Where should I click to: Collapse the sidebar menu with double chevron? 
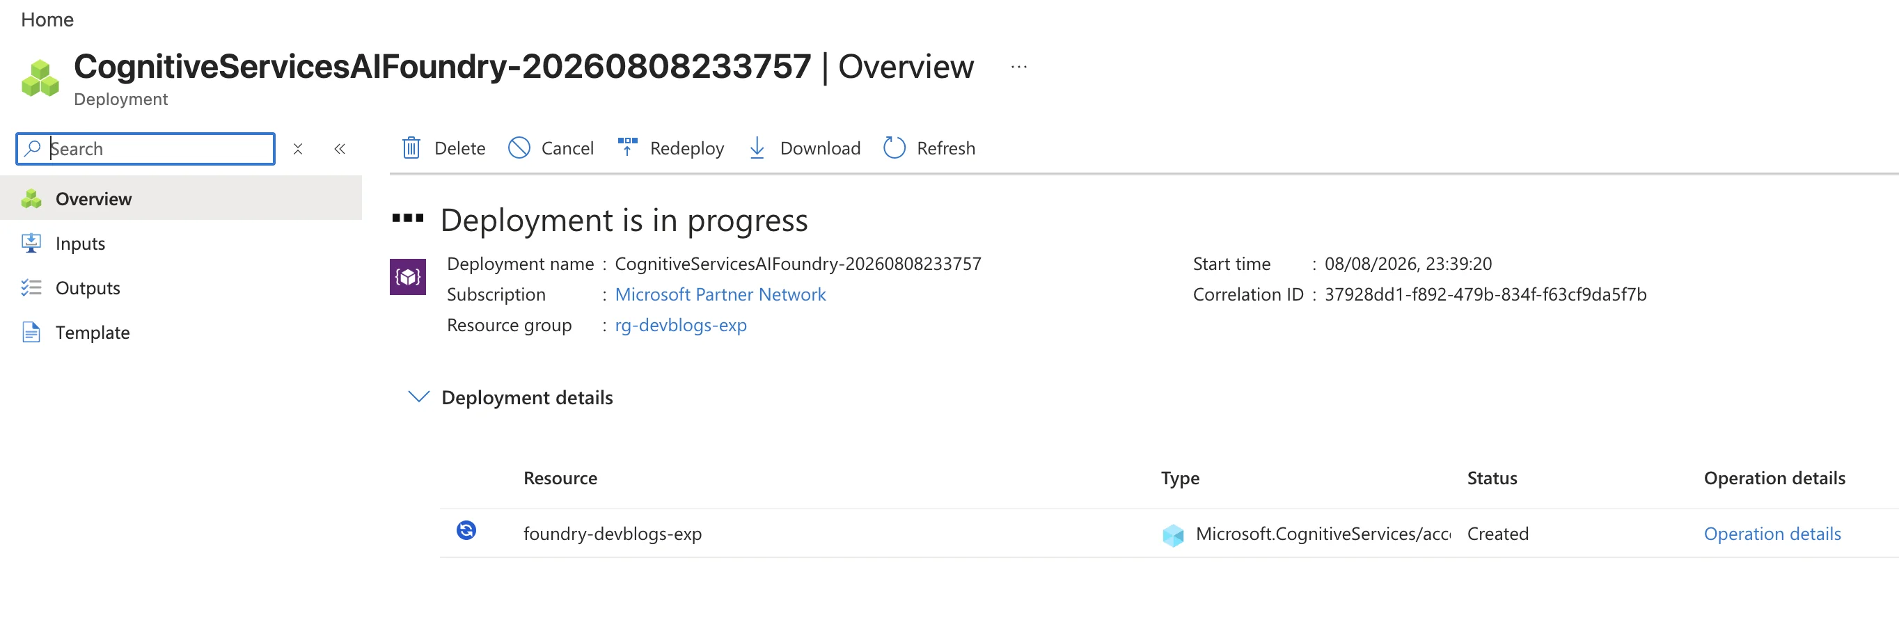(340, 149)
